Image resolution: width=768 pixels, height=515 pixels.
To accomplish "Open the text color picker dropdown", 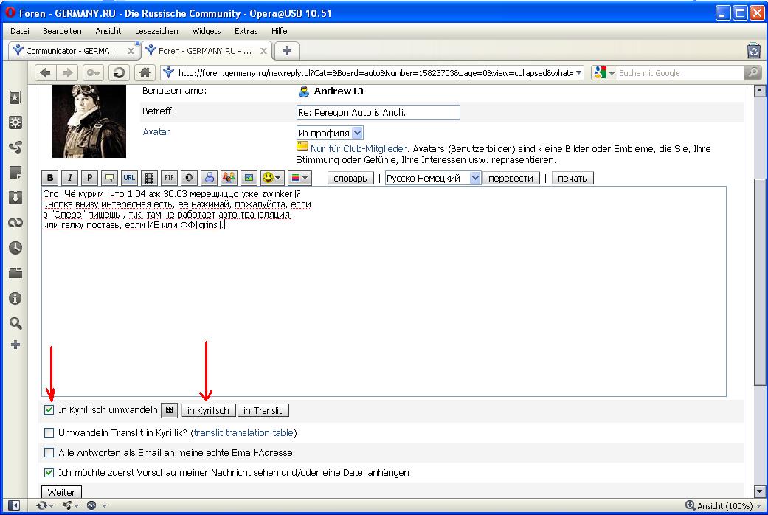I will click(x=300, y=178).
